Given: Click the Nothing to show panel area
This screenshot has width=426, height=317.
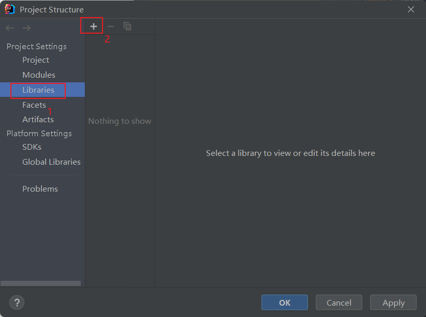Looking at the screenshot, I should pyautogui.click(x=120, y=121).
